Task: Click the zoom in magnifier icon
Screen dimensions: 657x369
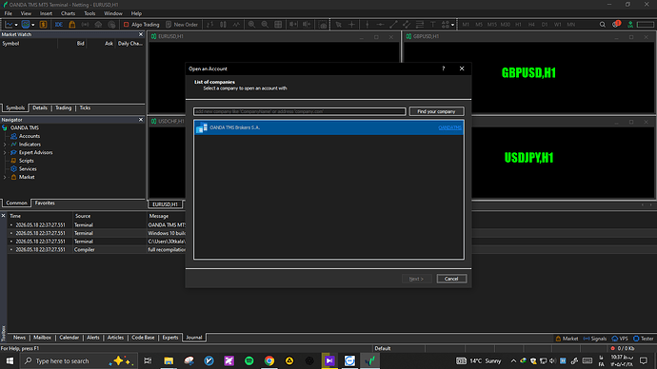Action: (251, 25)
